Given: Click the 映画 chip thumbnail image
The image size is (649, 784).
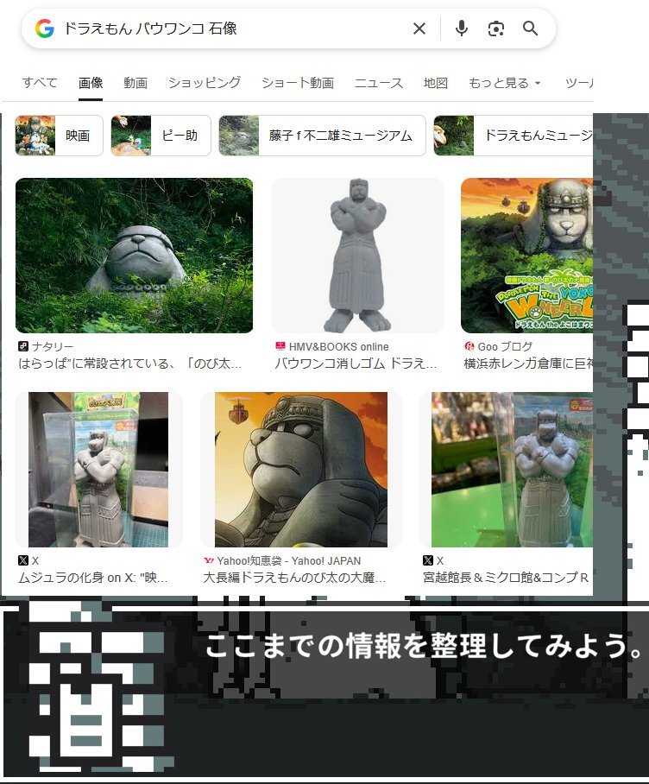Looking at the screenshot, I should pos(35,136).
